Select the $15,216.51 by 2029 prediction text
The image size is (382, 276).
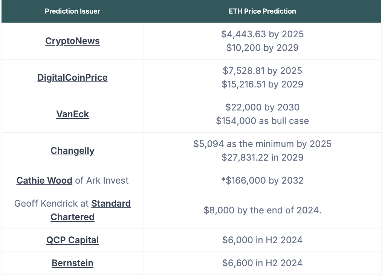click(262, 84)
